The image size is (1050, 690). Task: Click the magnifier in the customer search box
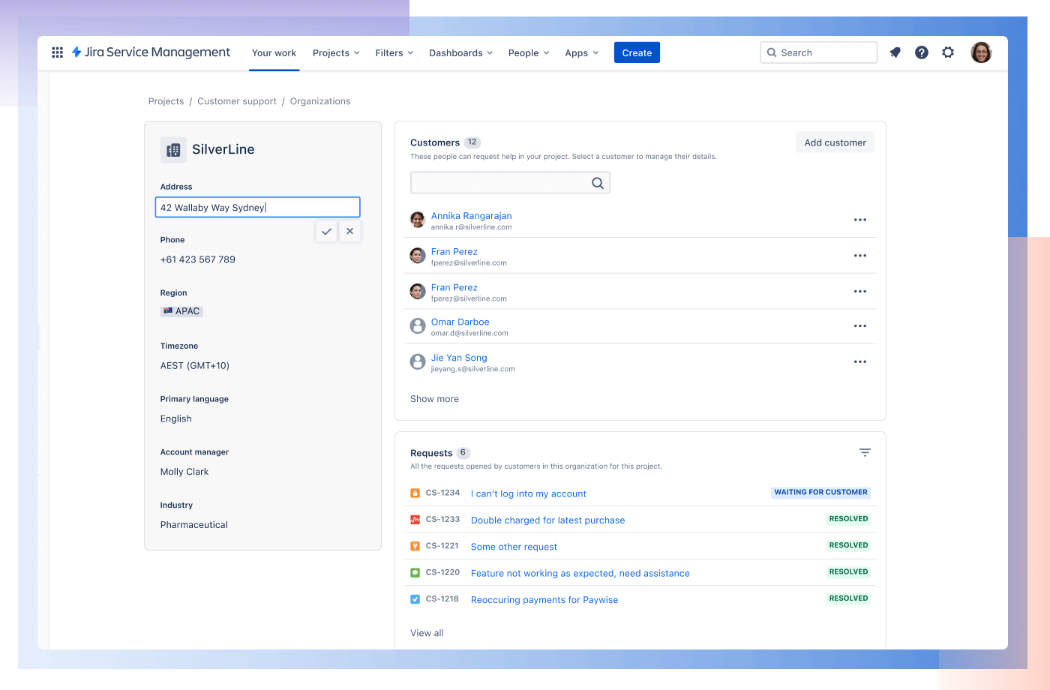pyautogui.click(x=597, y=182)
